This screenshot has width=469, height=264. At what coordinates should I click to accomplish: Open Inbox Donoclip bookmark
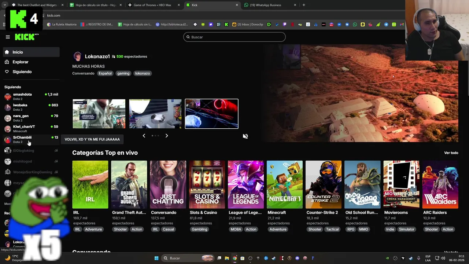[x=248, y=25]
